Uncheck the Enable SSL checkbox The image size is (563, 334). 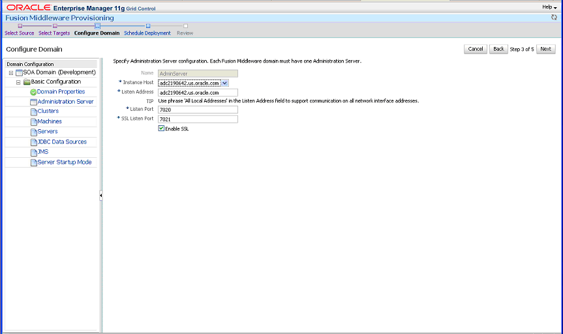click(x=161, y=129)
